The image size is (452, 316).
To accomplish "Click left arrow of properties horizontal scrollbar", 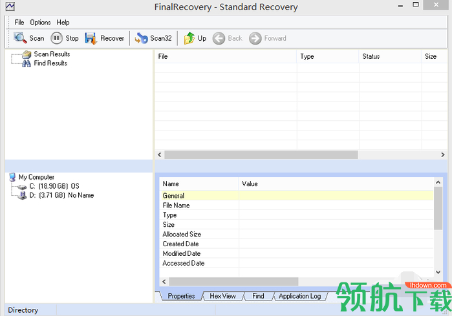I will 164,282.
